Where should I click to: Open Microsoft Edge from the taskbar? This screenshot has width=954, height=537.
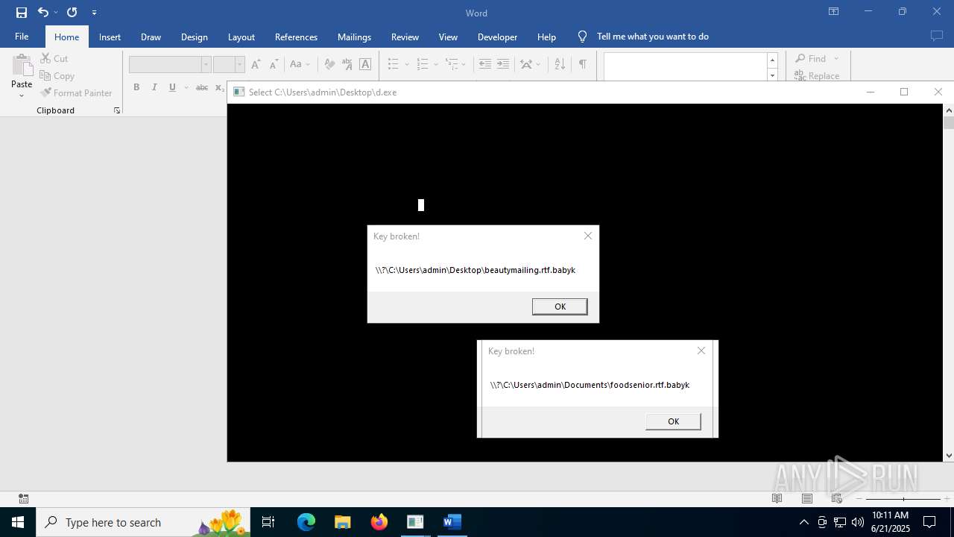[306, 522]
